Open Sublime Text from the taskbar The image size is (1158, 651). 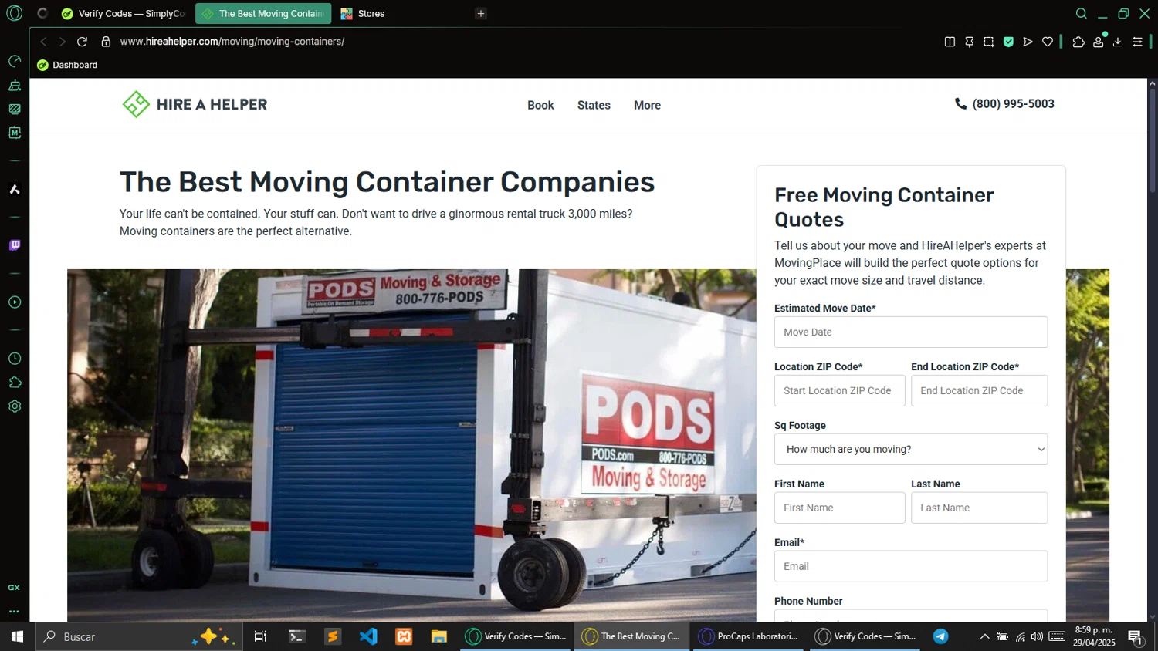pyautogui.click(x=333, y=636)
